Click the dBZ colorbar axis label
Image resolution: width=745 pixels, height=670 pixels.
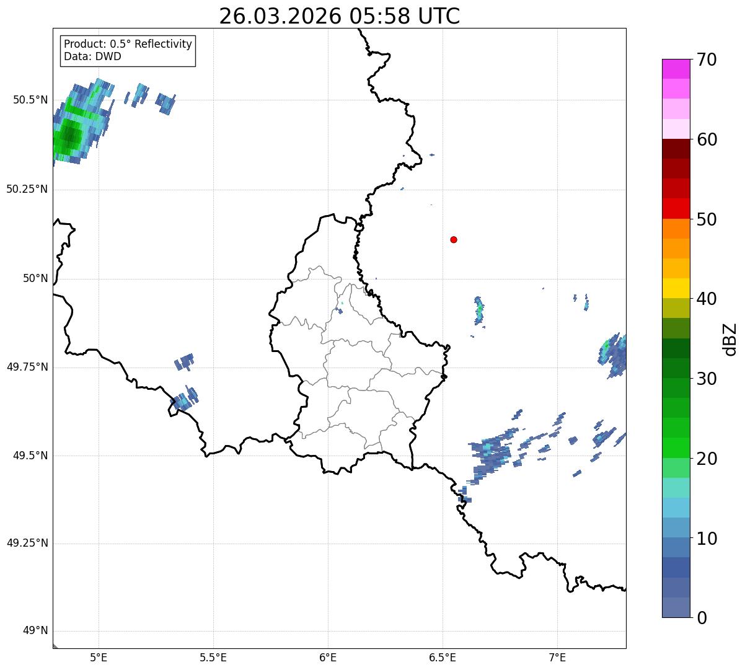click(x=731, y=338)
